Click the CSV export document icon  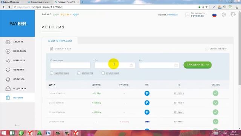51,49
